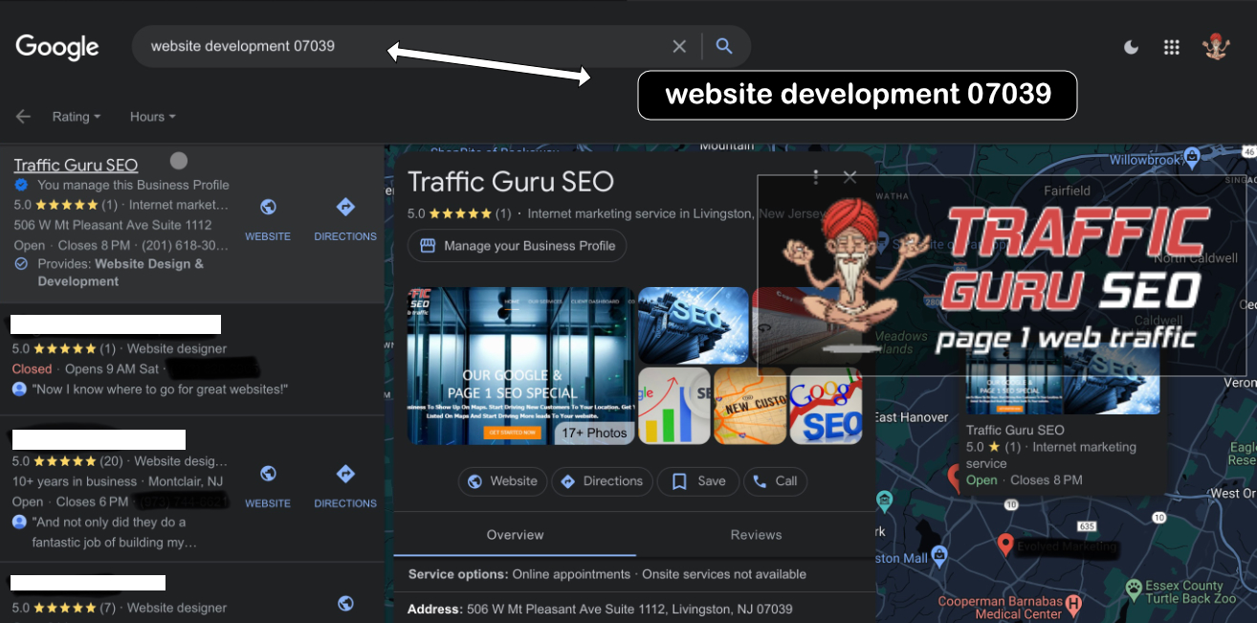Click the search magnifier icon
Screen dimensions: 1257x623
[x=724, y=46]
